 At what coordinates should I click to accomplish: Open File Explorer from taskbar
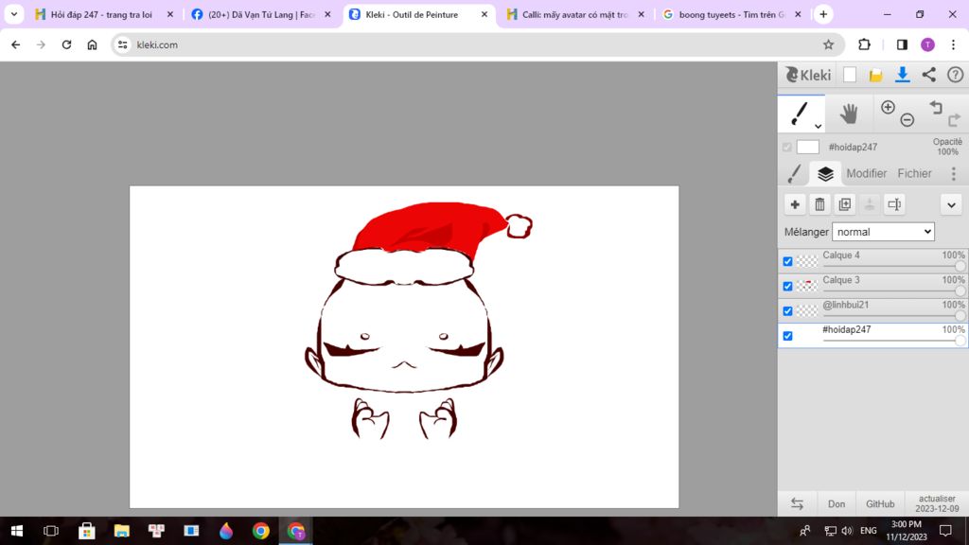(122, 531)
